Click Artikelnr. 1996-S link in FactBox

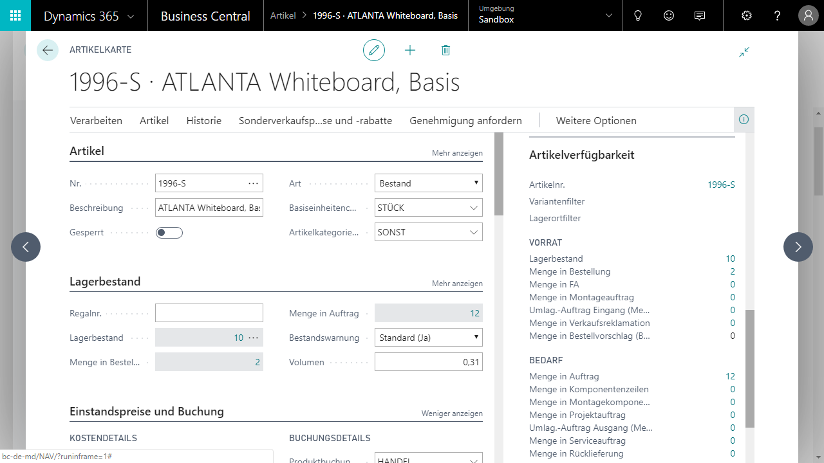pyautogui.click(x=721, y=185)
